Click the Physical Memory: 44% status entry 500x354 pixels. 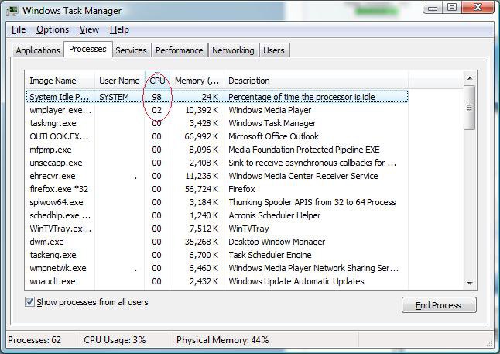point(222,339)
